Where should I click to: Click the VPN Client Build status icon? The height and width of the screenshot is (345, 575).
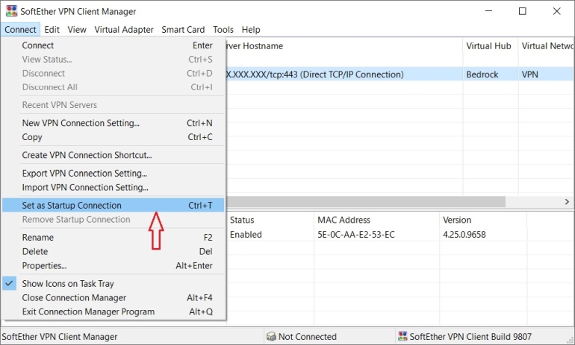[402, 337]
